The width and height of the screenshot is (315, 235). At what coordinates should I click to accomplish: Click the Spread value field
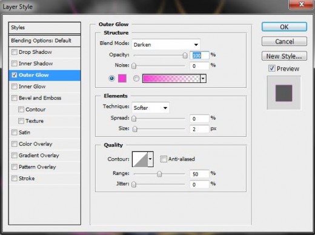[199, 119]
